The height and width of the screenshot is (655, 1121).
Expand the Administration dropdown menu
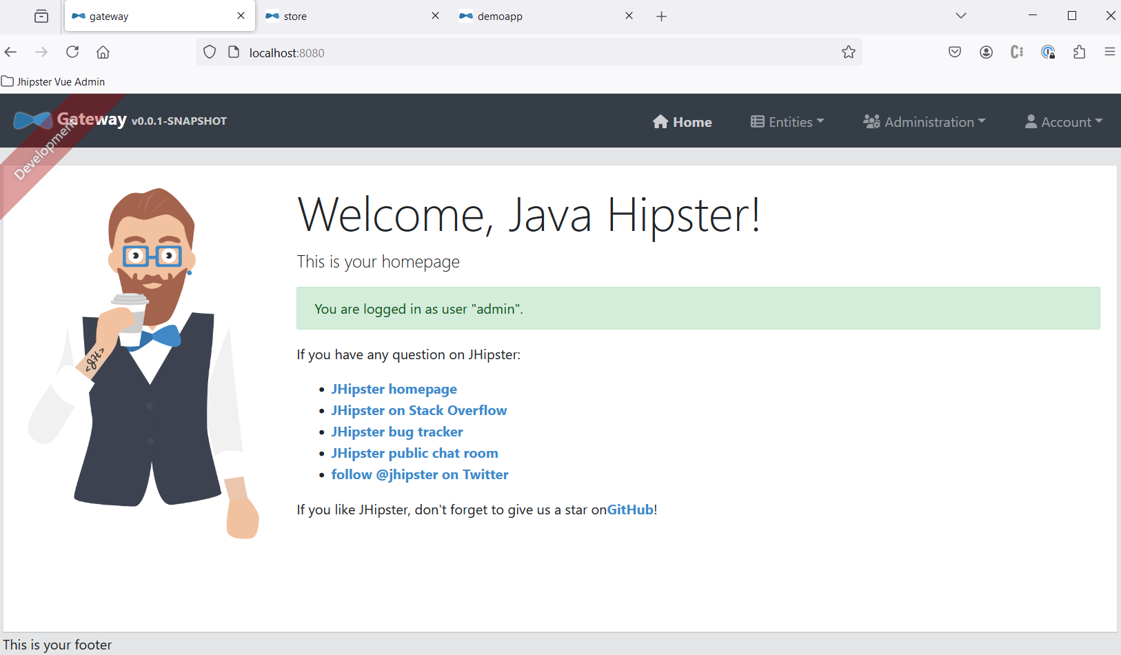925,122
